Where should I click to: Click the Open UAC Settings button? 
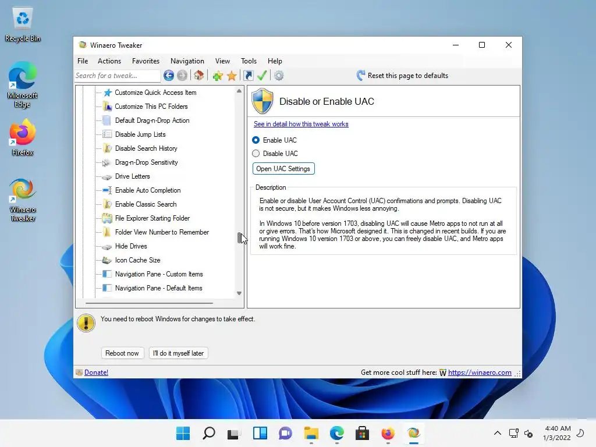pyautogui.click(x=283, y=168)
